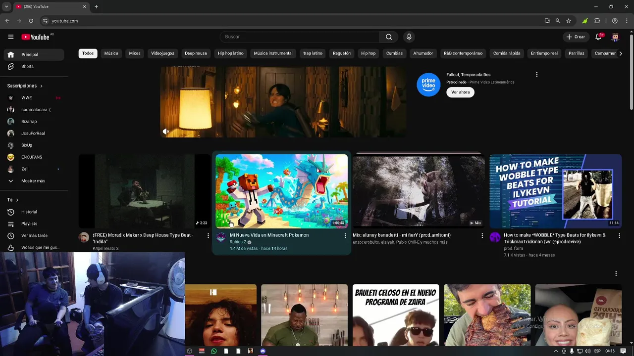Click the search magnifier button

389,37
